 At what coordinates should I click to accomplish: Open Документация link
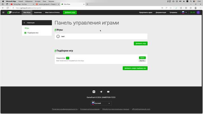161,12
